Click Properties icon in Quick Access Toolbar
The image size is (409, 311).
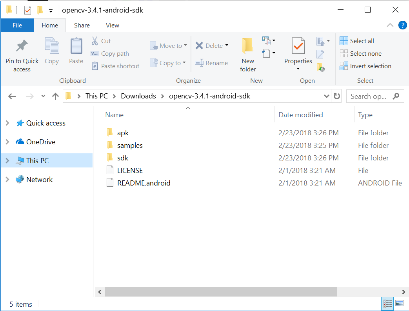coord(27,11)
